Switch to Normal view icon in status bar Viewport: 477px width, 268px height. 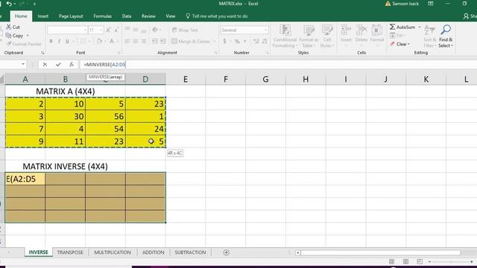[391, 261]
